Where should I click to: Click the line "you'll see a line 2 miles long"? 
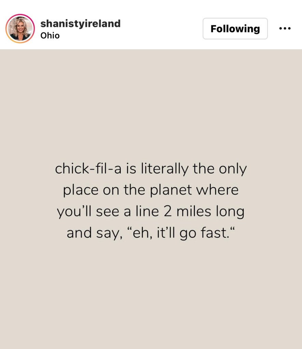[151, 212]
